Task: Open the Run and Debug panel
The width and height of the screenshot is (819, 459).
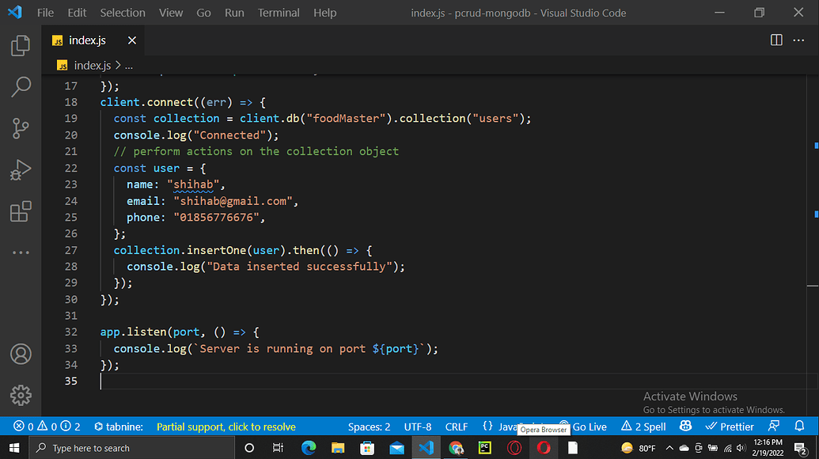Action: (19, 169)
